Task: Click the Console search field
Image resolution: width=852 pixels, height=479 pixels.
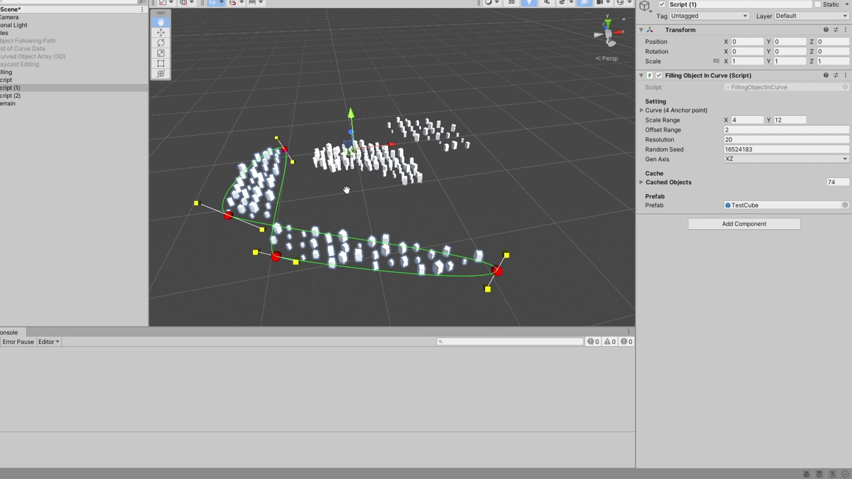Action: point(510,342)
